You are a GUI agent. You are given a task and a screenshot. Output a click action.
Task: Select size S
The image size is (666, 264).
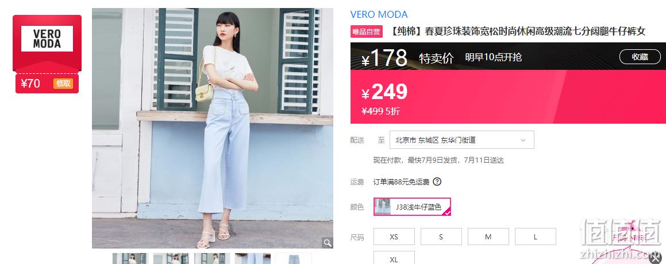tap(441, 237)
